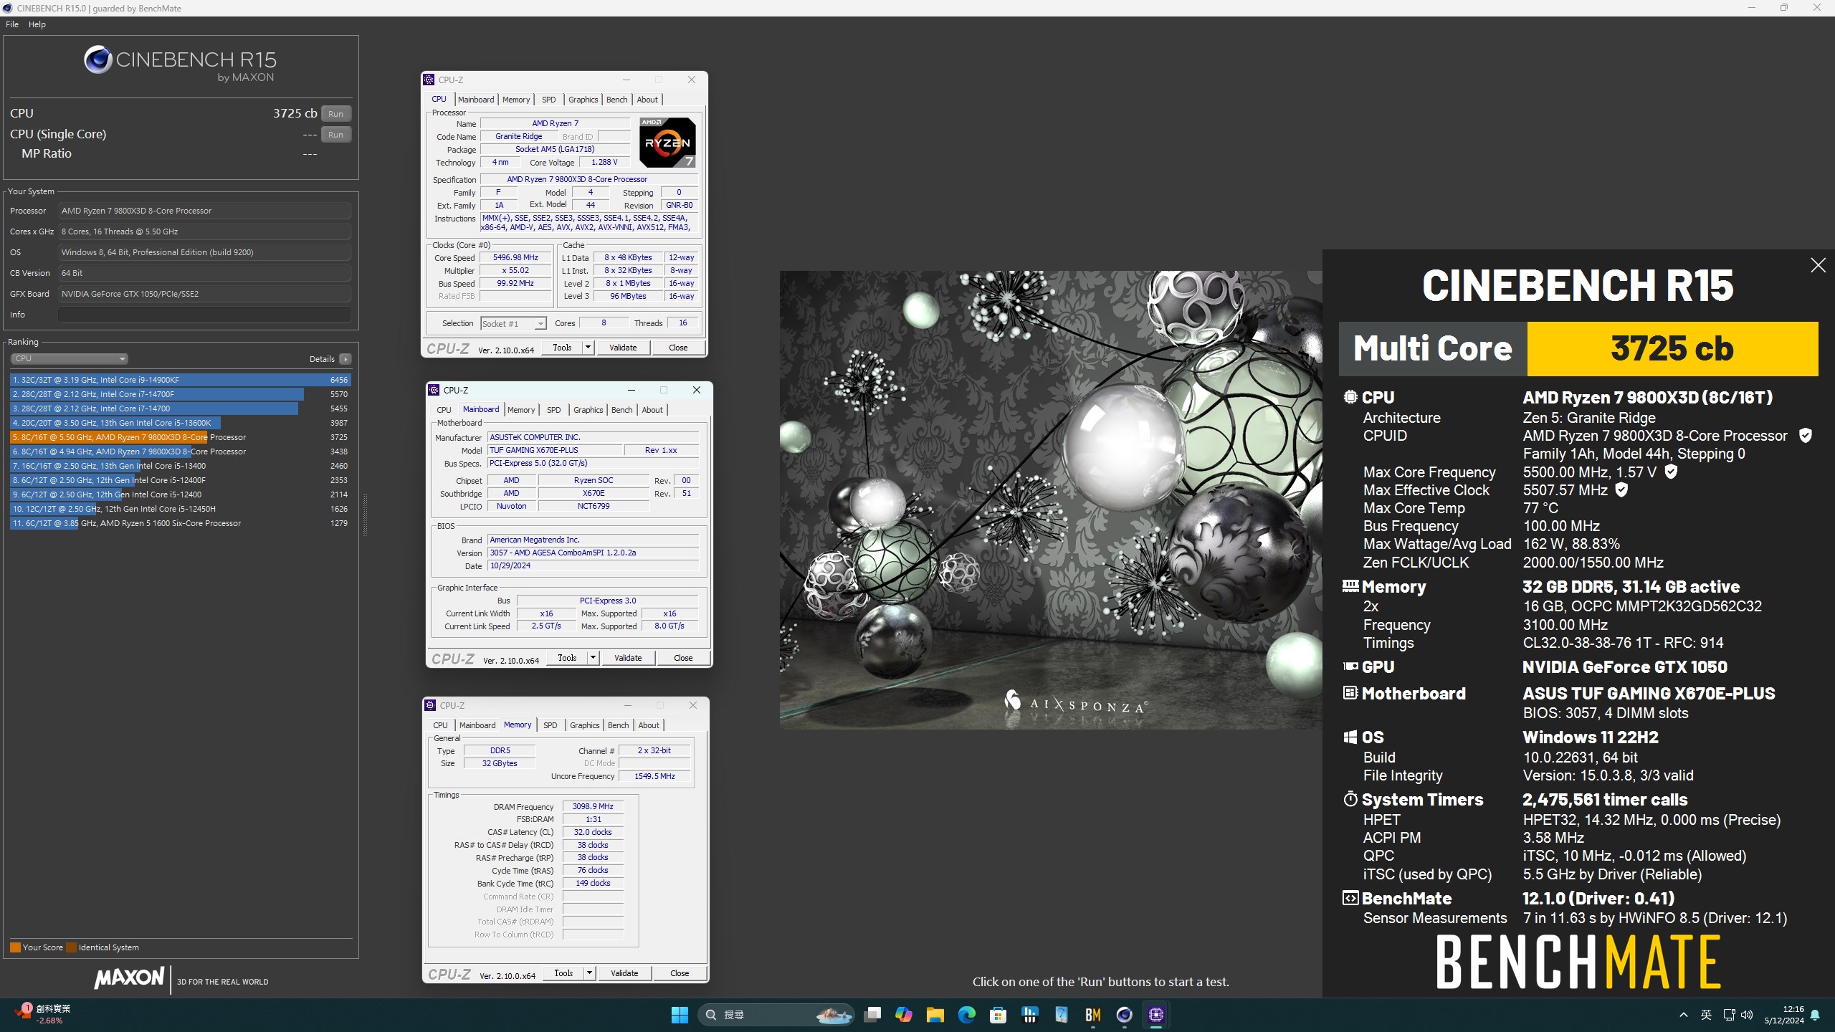
Task: Open the Mainboard tab in top CPU-Z window
Action: click(476, 100)
